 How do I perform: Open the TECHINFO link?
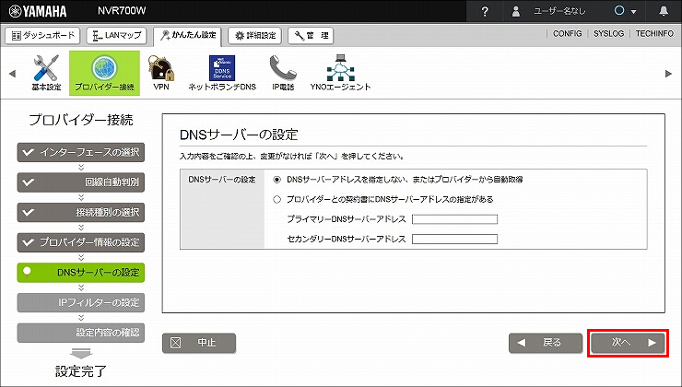[x=654, y=33]
